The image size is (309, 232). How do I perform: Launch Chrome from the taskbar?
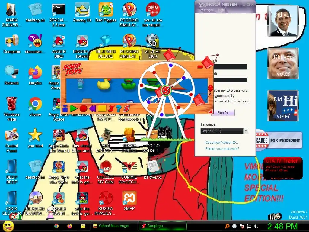56,226
